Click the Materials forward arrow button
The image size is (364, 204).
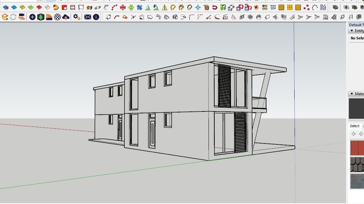coord(361,134)
